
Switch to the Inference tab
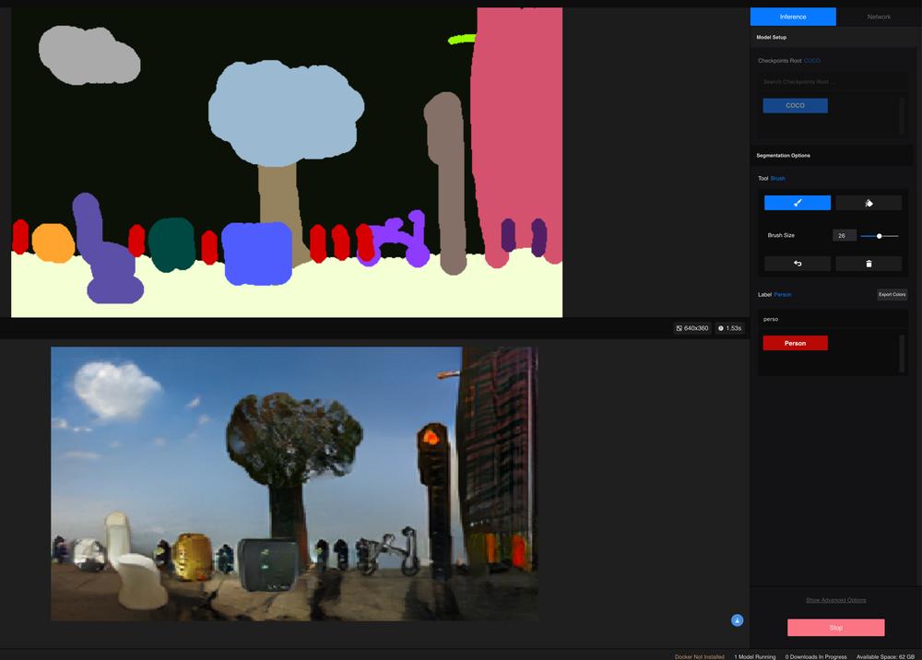793,17
